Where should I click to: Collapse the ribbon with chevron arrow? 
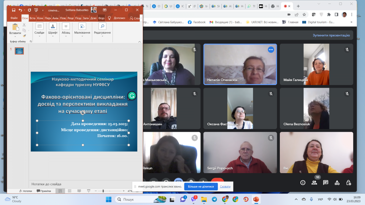click(140, 42)
